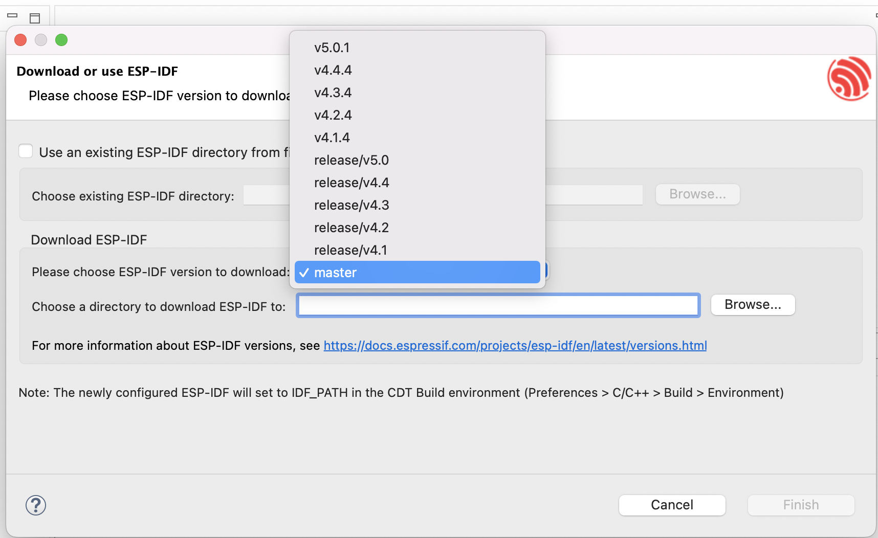Viewport: 878px width, 538px height.
Task: Open the ESP-IDF versions documentation link
Action: coord(514,346)
